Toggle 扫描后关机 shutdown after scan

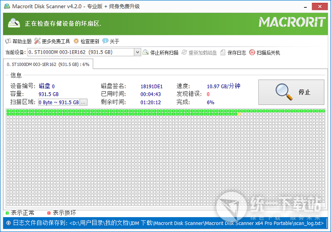(x=265, y=52)
